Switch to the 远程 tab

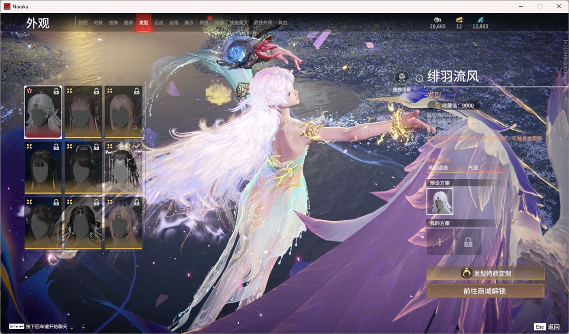pos(174,23)
